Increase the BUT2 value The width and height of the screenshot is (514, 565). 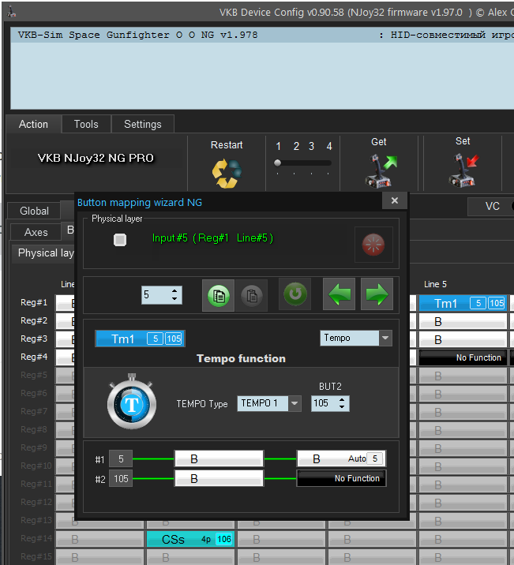point(342,399)
